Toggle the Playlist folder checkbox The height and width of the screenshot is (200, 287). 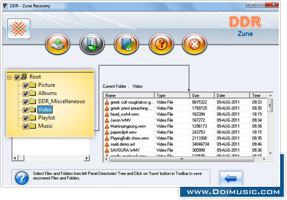(25, 118)
